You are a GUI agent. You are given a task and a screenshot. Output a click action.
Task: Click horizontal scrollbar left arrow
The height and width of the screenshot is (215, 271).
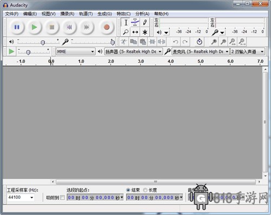point(53,181)
